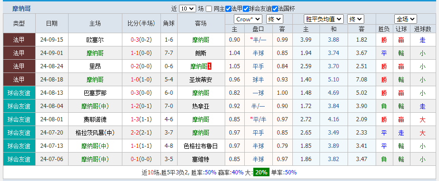Viewport: 439px width, 181px height.
Task: Click the *半/一 handicap in 欧塞尔 row
Action: click(258, 40)
